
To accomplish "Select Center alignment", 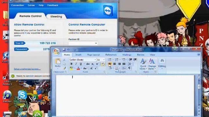I will [x=115, y=64].
